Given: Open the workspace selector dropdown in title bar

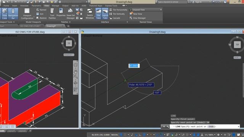Looking at the screenshot, I should (x=87, y=2).
